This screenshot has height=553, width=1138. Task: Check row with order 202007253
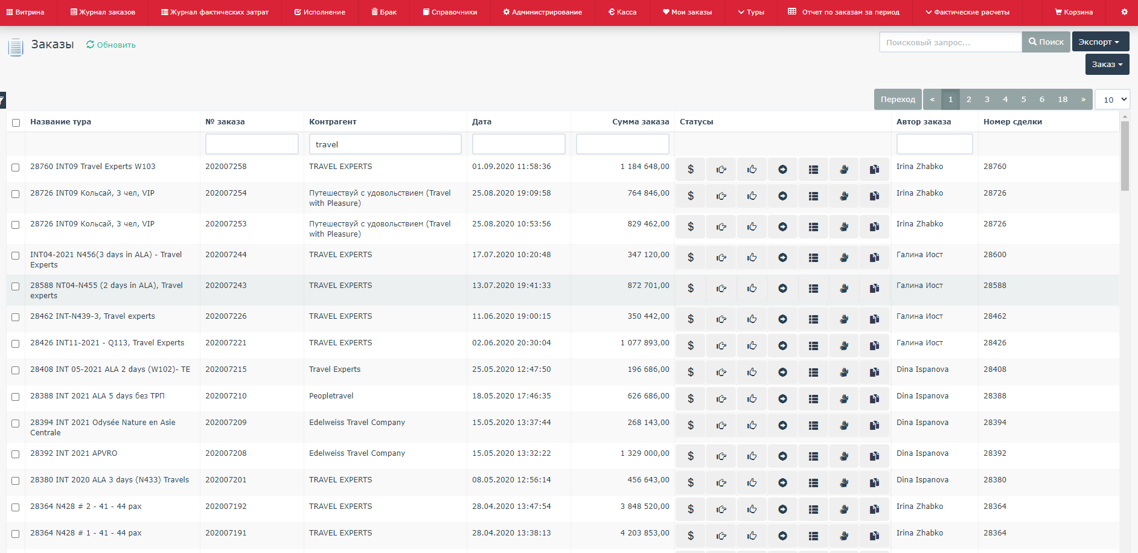(16, 225)
